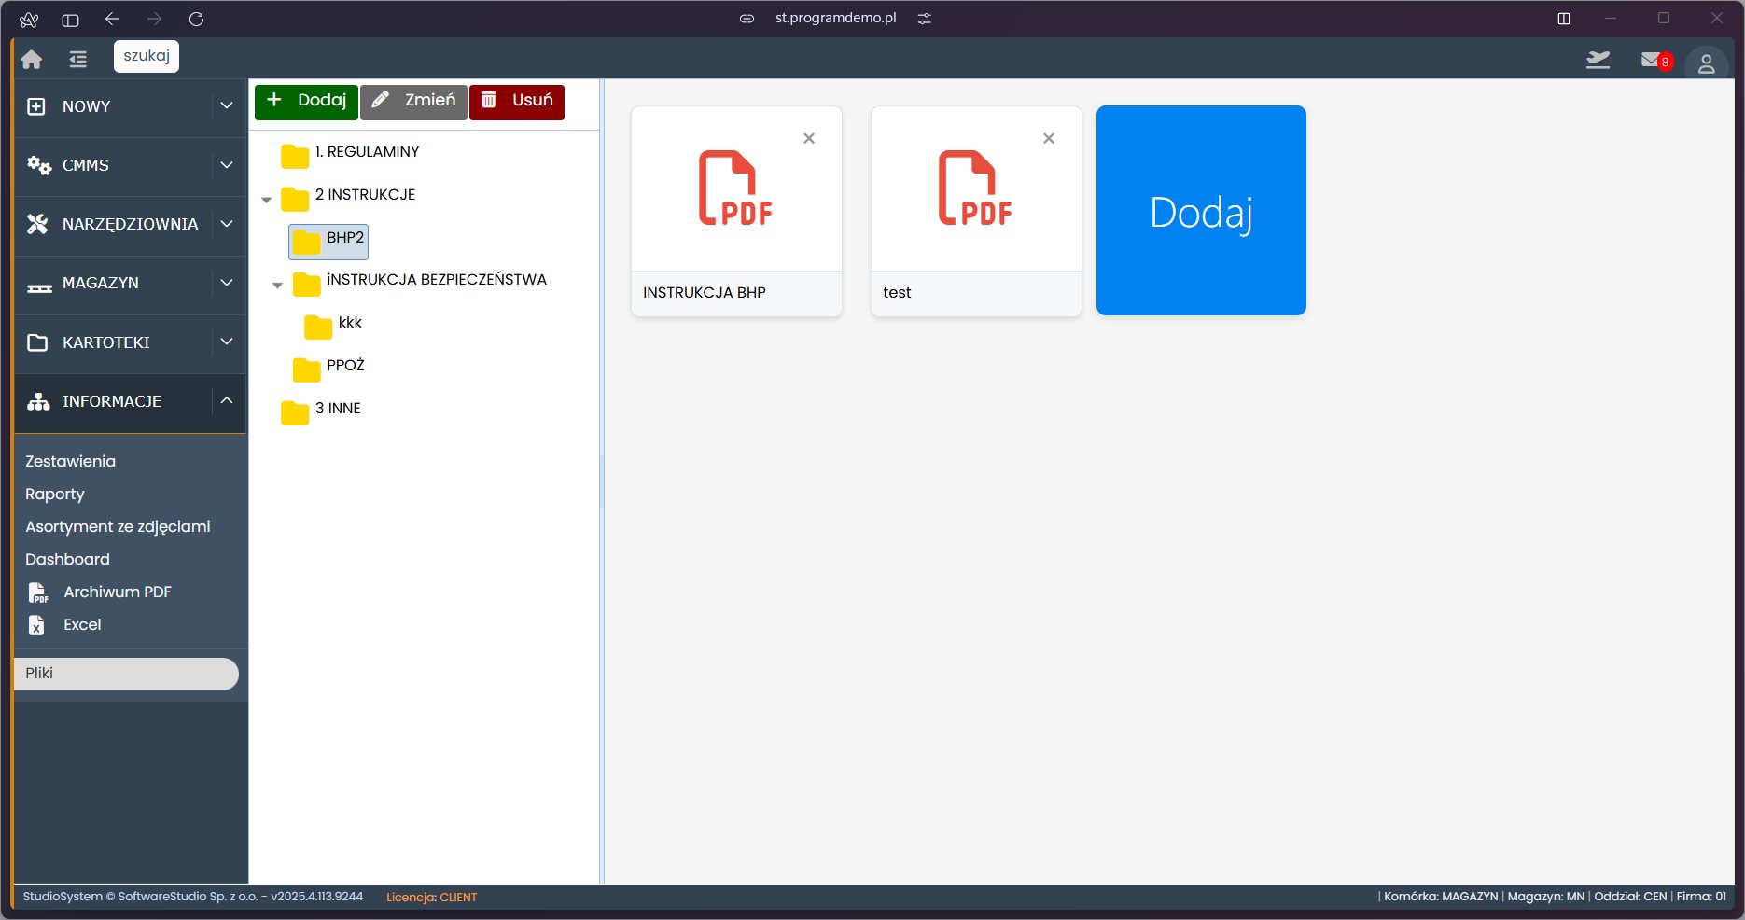The image size is (1745, 920).
Task: Click the large blue Dodaj tile
Action: (x=1200, y=211)
